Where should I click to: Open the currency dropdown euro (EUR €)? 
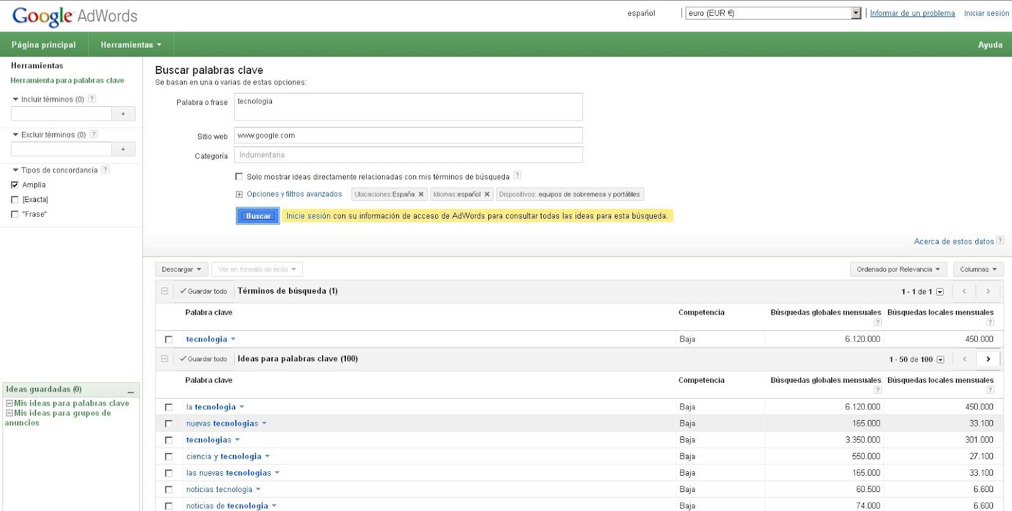tap(774, 13)
